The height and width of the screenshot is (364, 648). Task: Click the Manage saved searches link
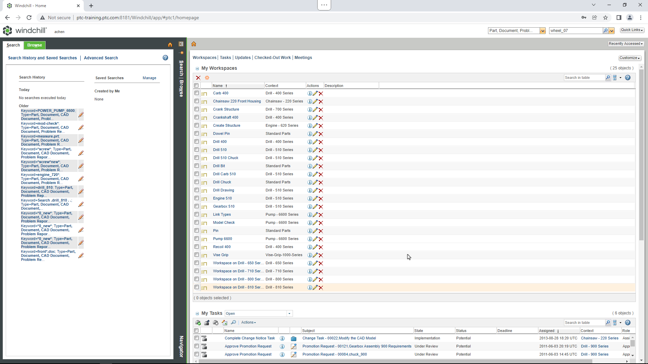(x=150, y=78)
